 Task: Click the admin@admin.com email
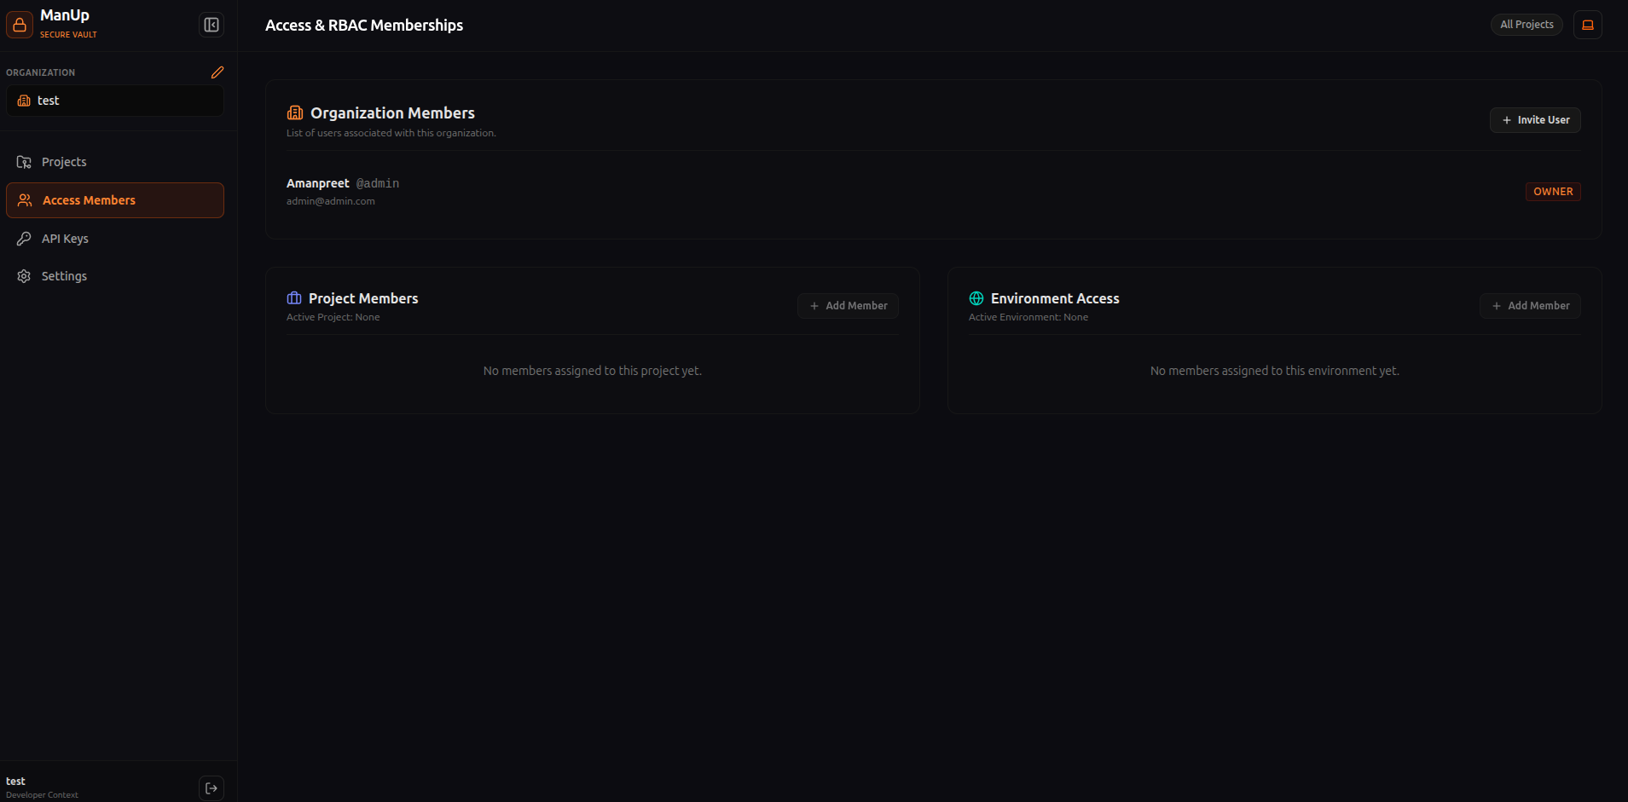(331, 201)
